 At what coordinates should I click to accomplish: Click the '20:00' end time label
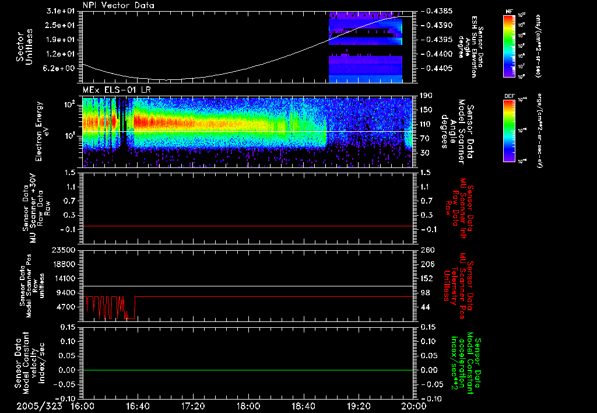(414, 406)
